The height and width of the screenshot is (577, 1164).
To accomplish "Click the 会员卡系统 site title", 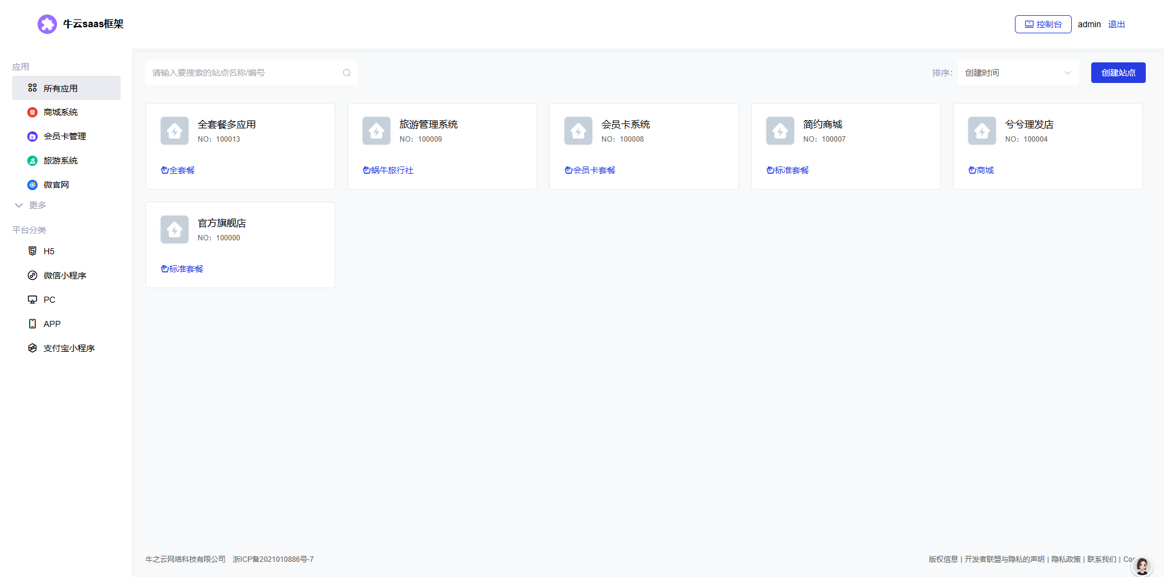I will tap(626, 124).
